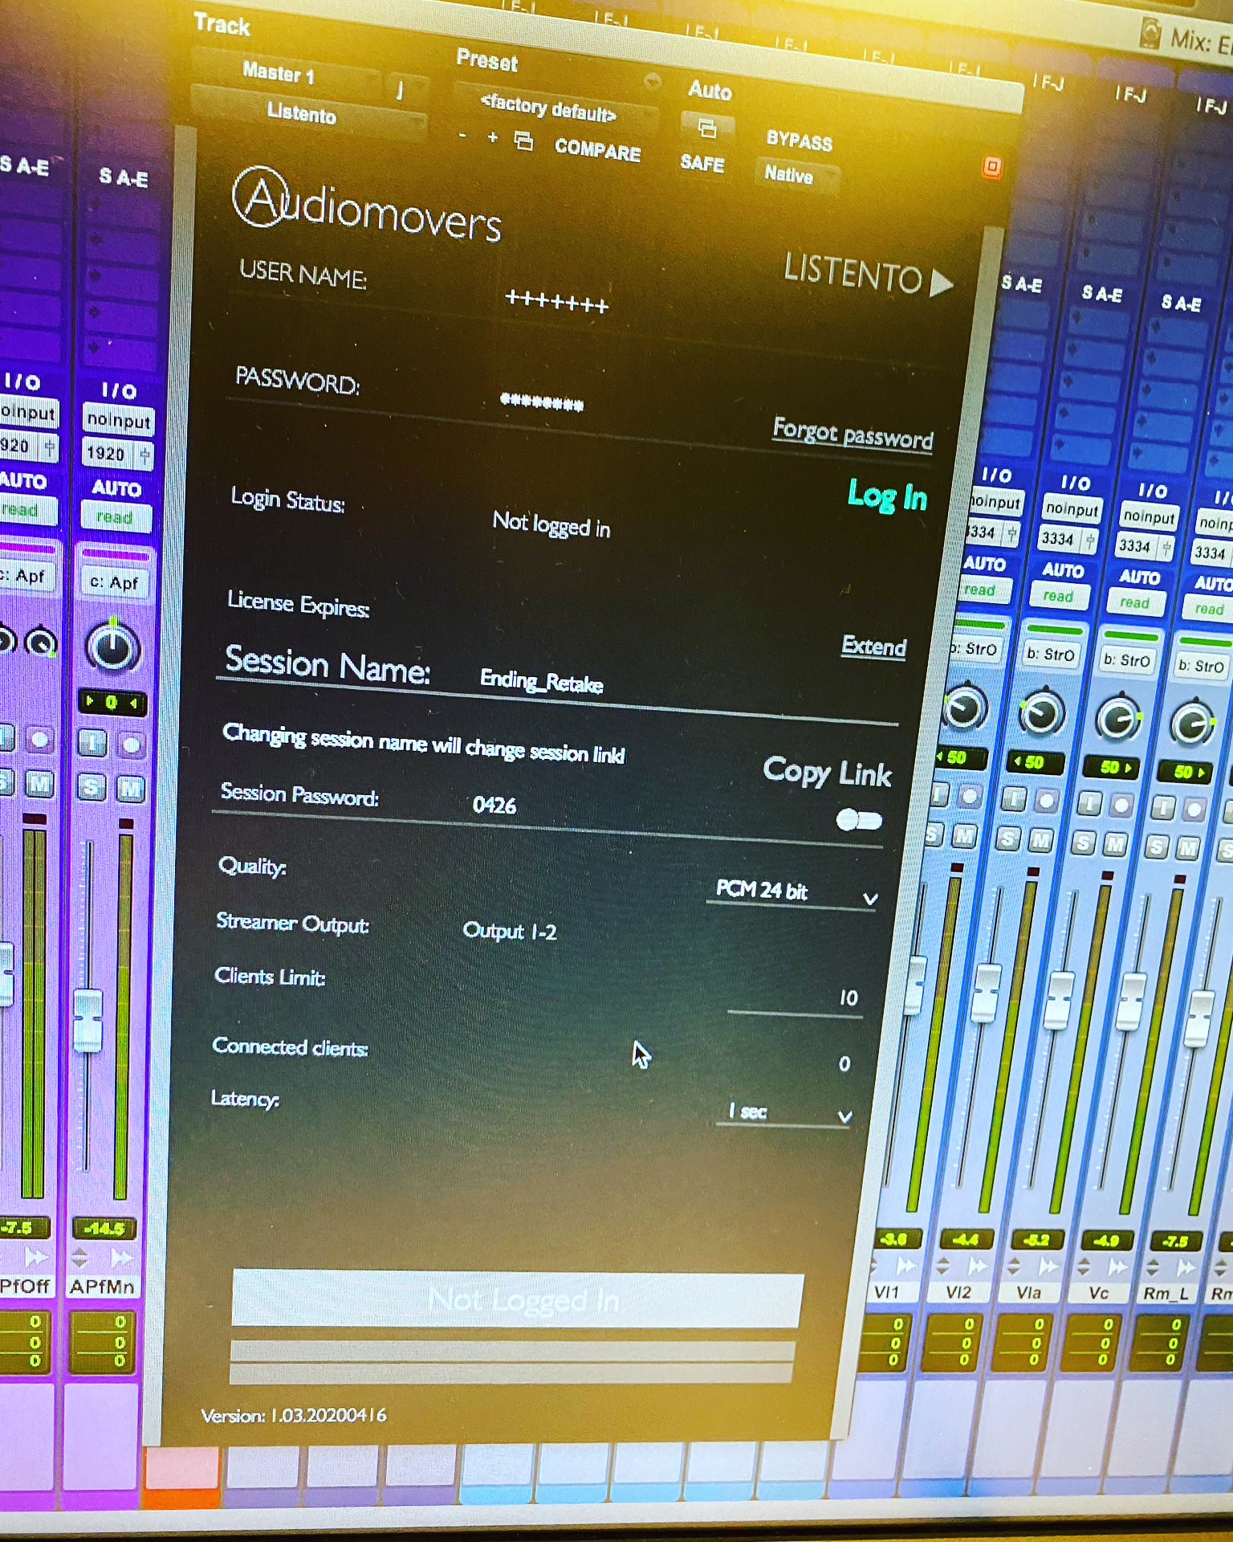Image resolution: width=1233 pixels, height=1542 pixels.
Task: Open the Native plug-in format selector
Action: point(796,175)
